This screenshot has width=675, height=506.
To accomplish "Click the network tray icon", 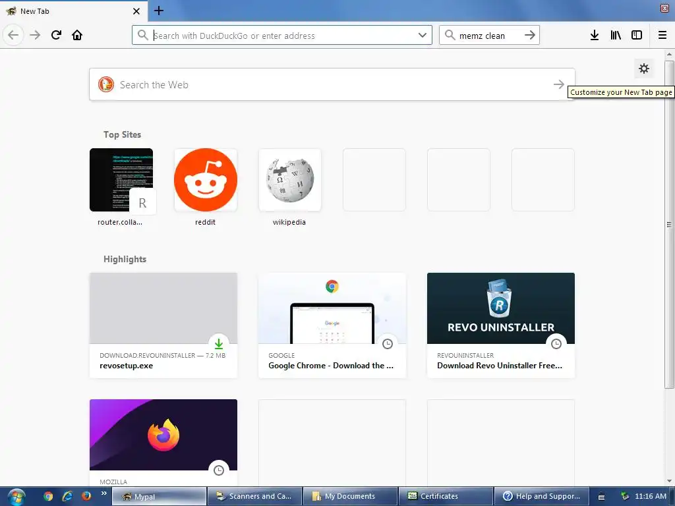I will point(625,496).
